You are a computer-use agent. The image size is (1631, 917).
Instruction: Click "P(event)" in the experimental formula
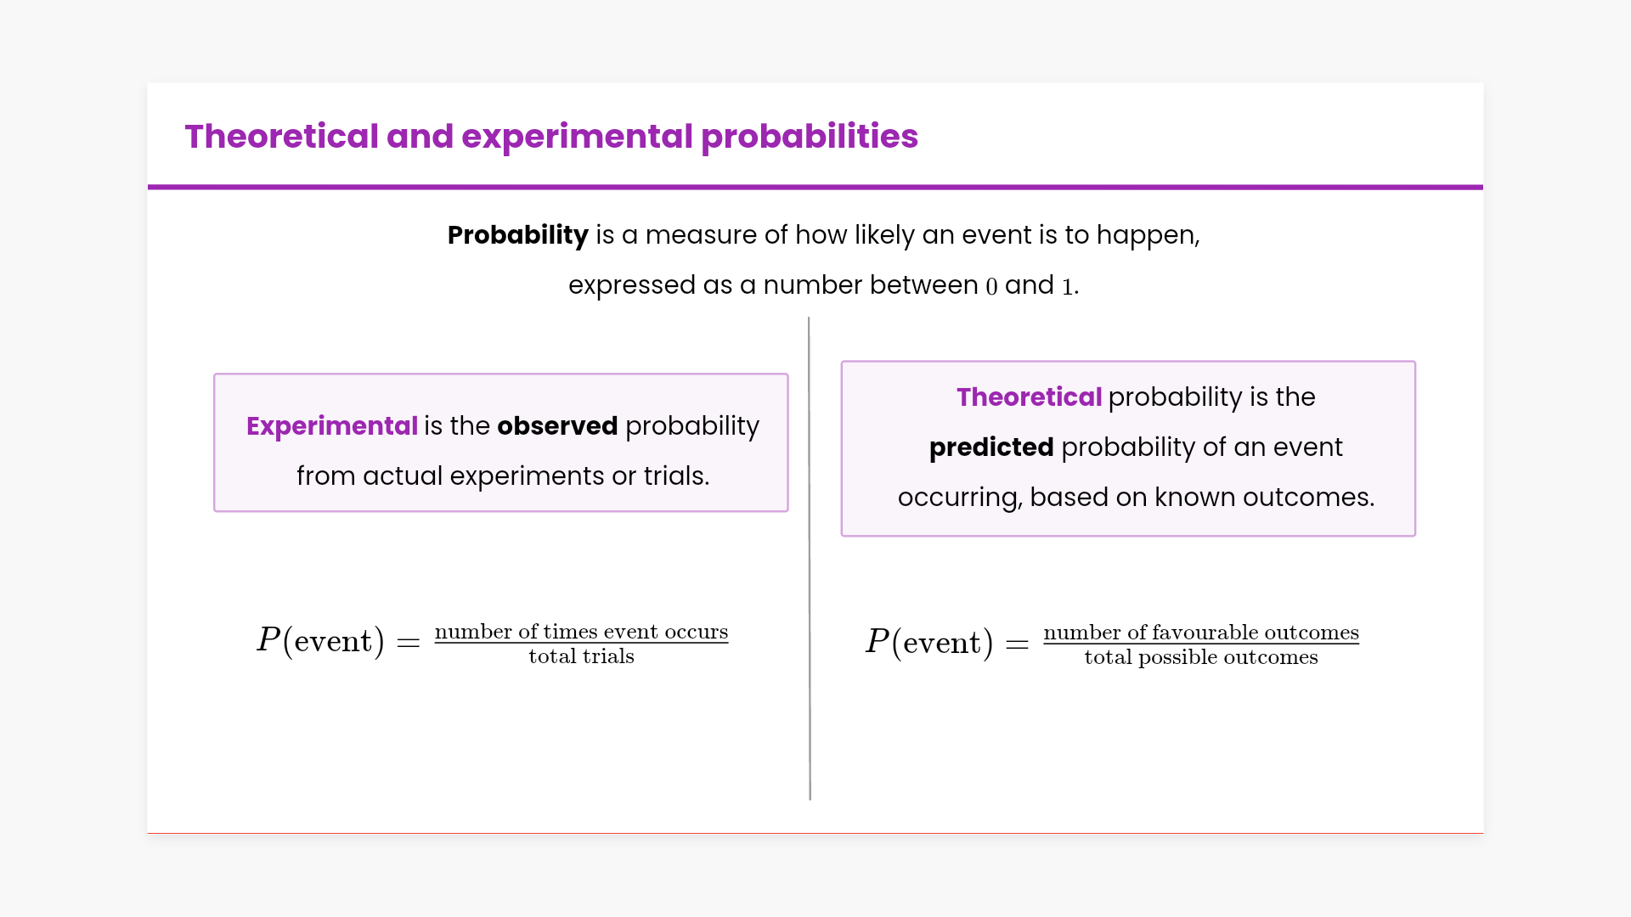(x=320, y=641)
